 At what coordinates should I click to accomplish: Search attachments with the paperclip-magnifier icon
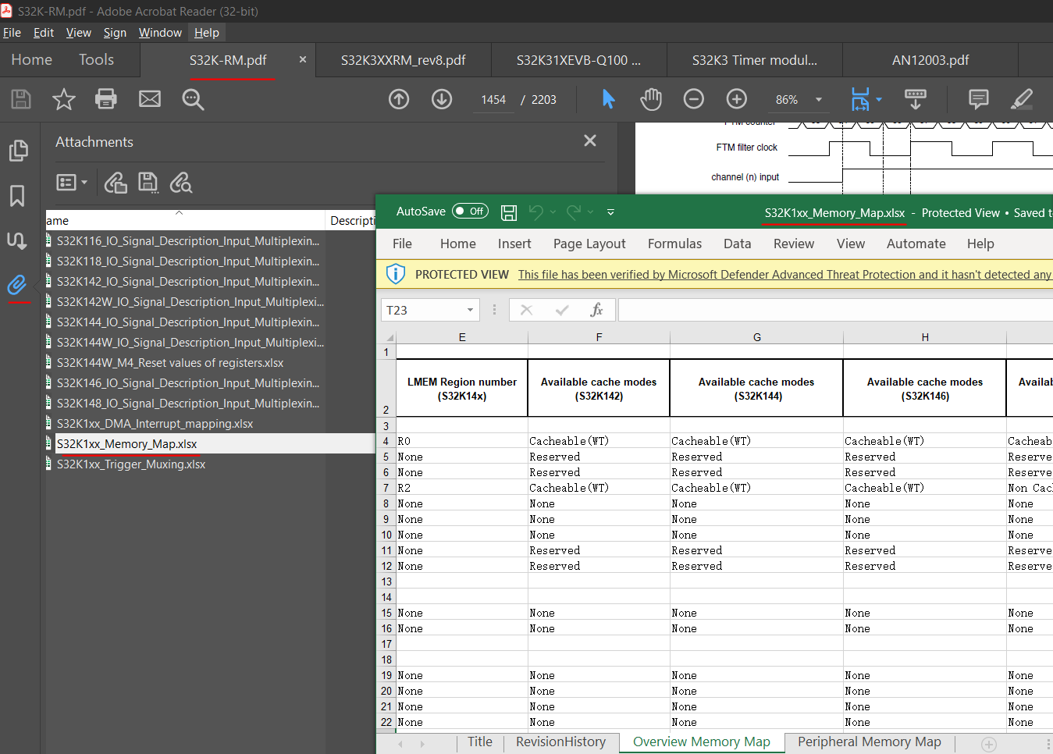180,182
